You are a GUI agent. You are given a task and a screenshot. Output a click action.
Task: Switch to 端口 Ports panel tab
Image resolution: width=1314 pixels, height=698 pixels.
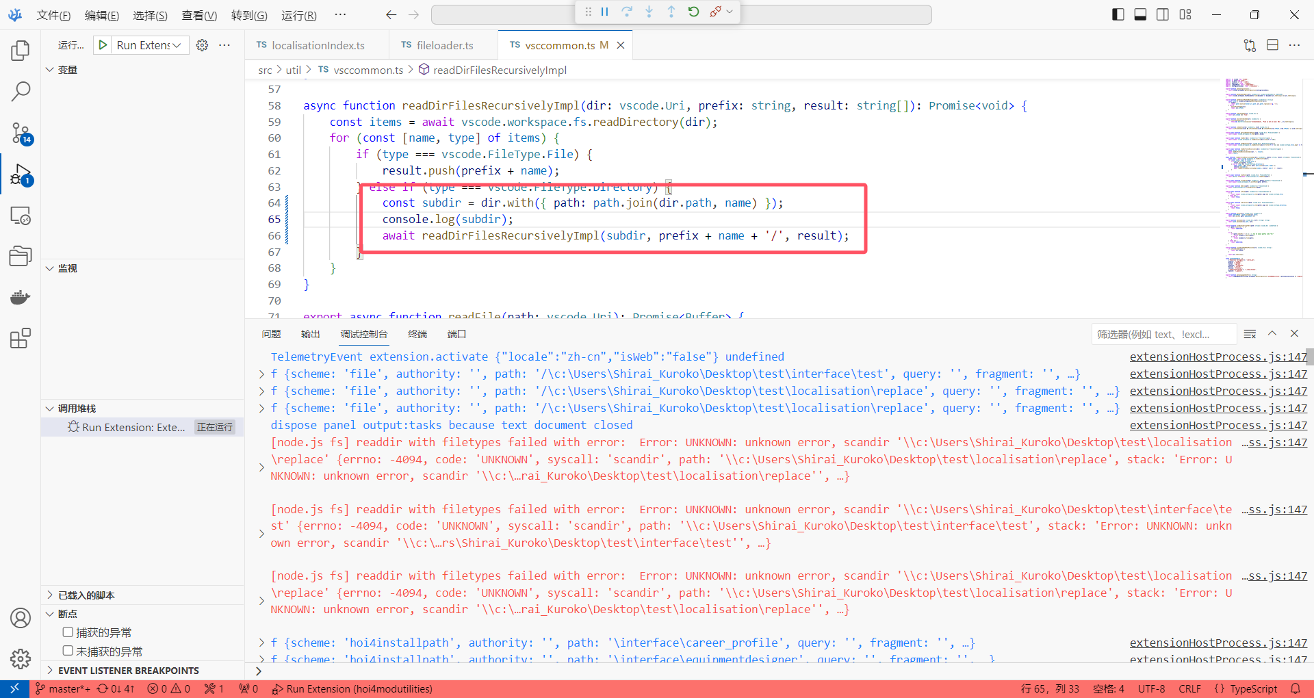(456, 334)
